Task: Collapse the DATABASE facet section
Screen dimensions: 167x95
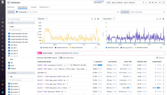Action: (21, 73)
